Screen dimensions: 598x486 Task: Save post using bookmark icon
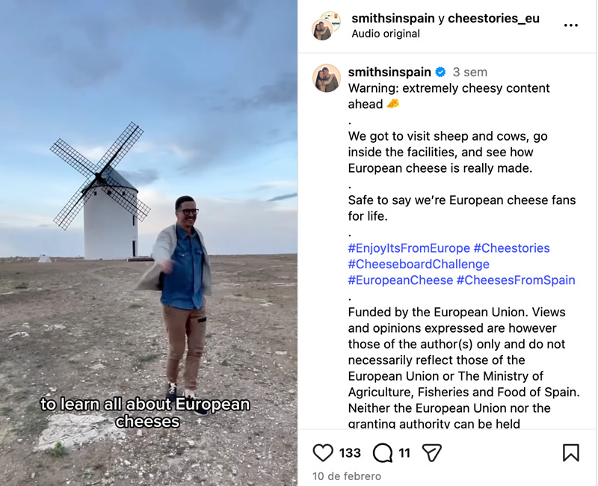coord(571,453)
